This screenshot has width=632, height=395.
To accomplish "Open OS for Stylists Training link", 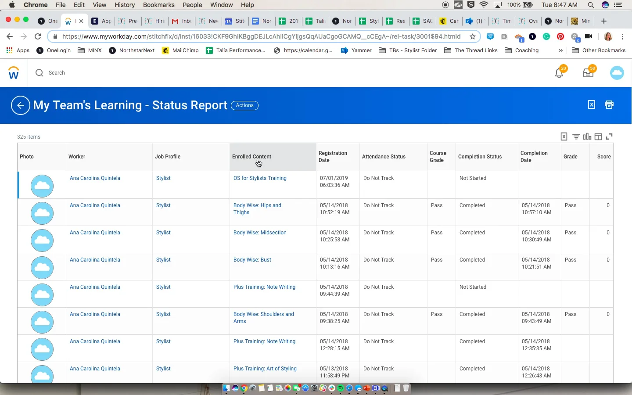I will tap(260, 178).
